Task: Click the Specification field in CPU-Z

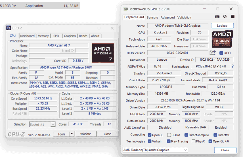Action: pyautogui.click(x=72, y=67)
